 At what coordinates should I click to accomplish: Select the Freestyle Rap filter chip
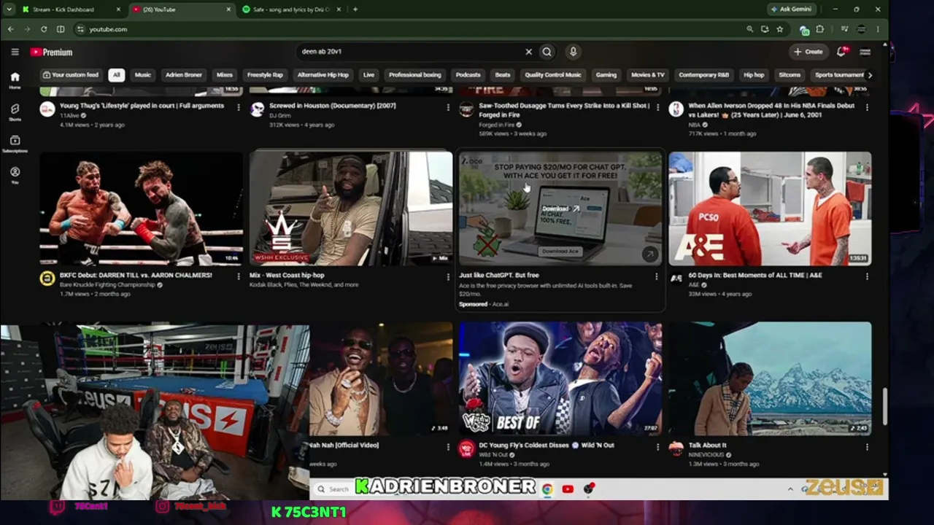coord(265,74)
